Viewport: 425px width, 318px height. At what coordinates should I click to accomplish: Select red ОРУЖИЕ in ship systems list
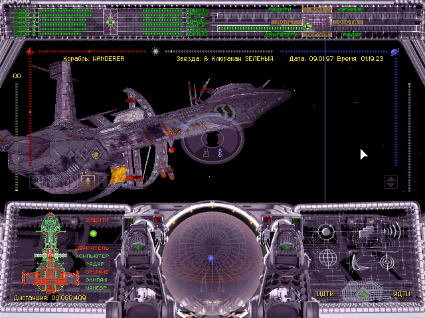(x=97, y=272)
